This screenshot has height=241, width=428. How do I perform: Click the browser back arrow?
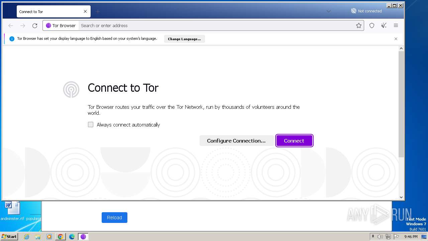point(11,25)
